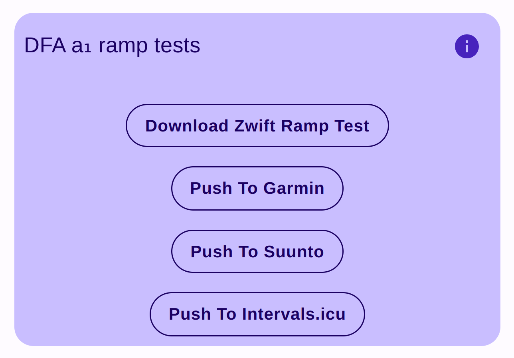Image resolution: width=514 pixels, height=358 pixels.
Task: Select the word Suunto in the third button
Action: click(294, 252)
